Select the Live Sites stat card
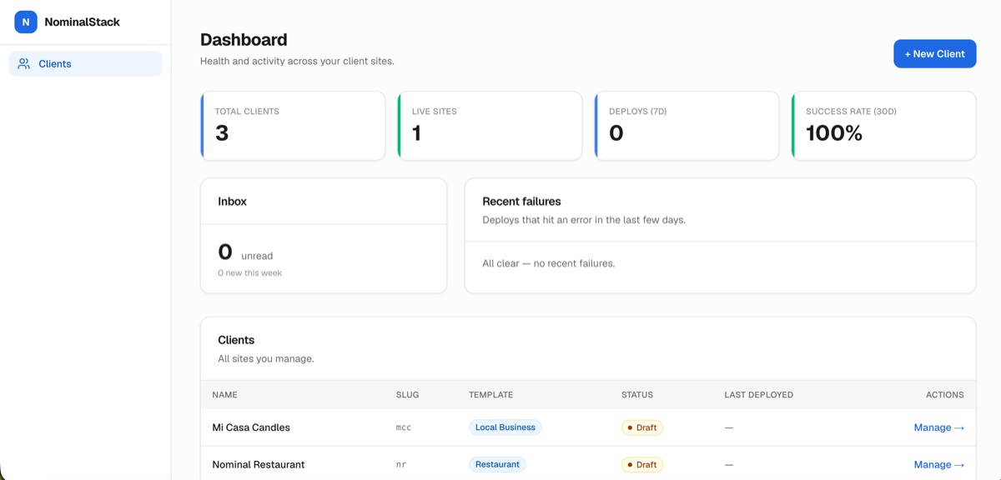 pos(490,126)
